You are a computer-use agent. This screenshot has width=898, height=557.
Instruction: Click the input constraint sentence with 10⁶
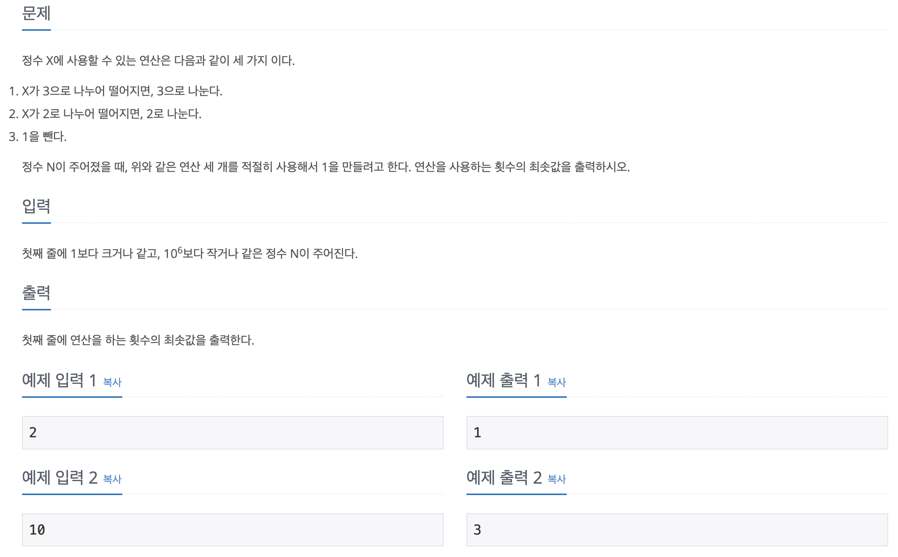190,253
